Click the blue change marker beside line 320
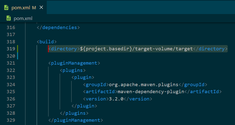Image resolution: width=235 pixels, height=125 pixels. click(18, 56)
